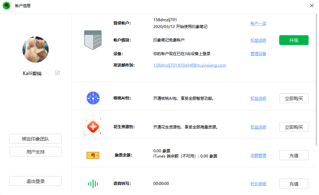The height and width of the screenshot is (195, 319).
Task: Click the 开通花生资源包 description text
Action: pyautogui.click(x=186, y=127)
